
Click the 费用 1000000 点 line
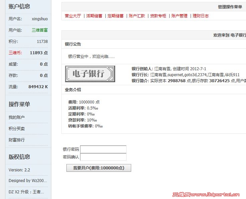click(x=84, y=102)
